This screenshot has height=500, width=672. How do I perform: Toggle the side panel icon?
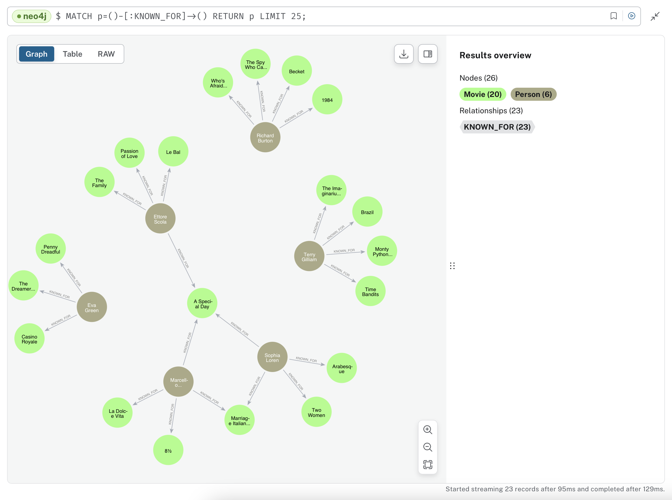(x=427, y=54)
